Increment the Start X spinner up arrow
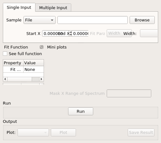Viewport: 161px width, 143px height. [x=71, y=32]
